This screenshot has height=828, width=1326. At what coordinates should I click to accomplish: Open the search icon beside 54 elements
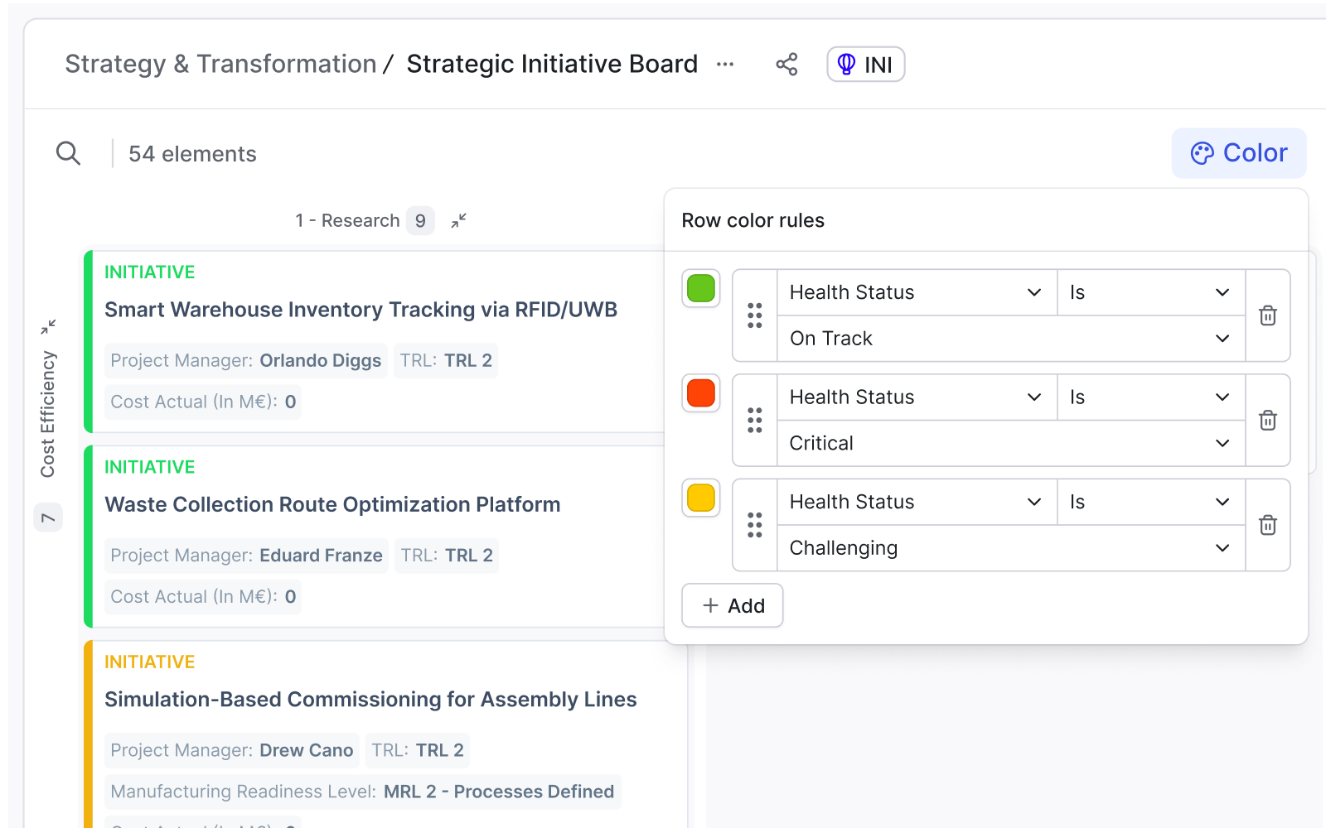click(68, 153)
